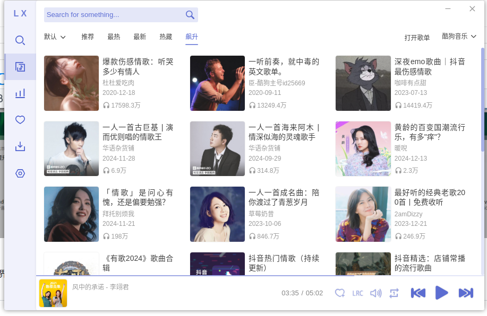This screenshot has width=487, height=316.
Task: Skip to the next track
Action: [x=466, y=293]
